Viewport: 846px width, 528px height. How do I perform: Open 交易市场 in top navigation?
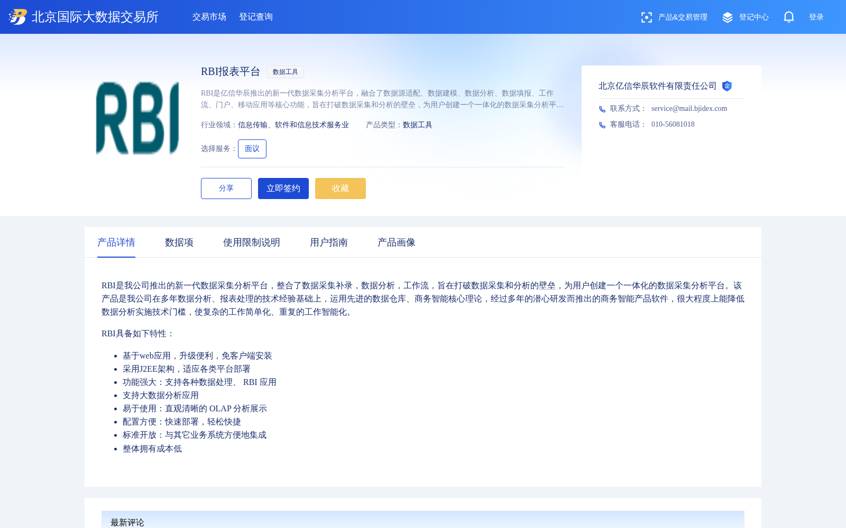(209, 17)
